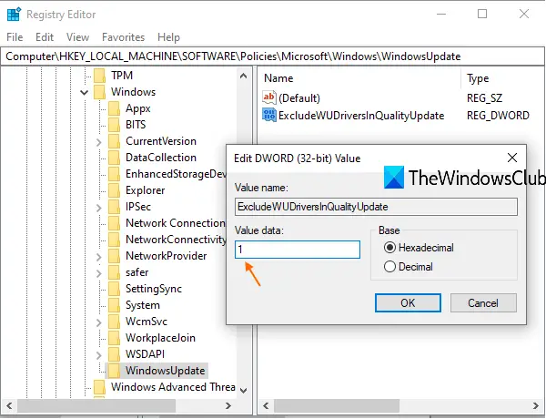Select the WorkplaceJoin key label
Viewport: 546px width, 419px height.
point(160,338)
